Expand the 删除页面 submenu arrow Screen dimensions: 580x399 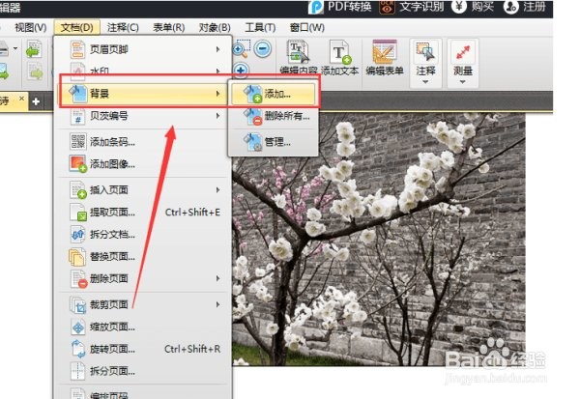(218, 278)
